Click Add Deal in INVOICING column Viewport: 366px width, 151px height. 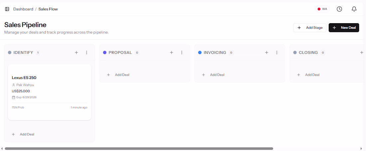(x=213, y=75)
